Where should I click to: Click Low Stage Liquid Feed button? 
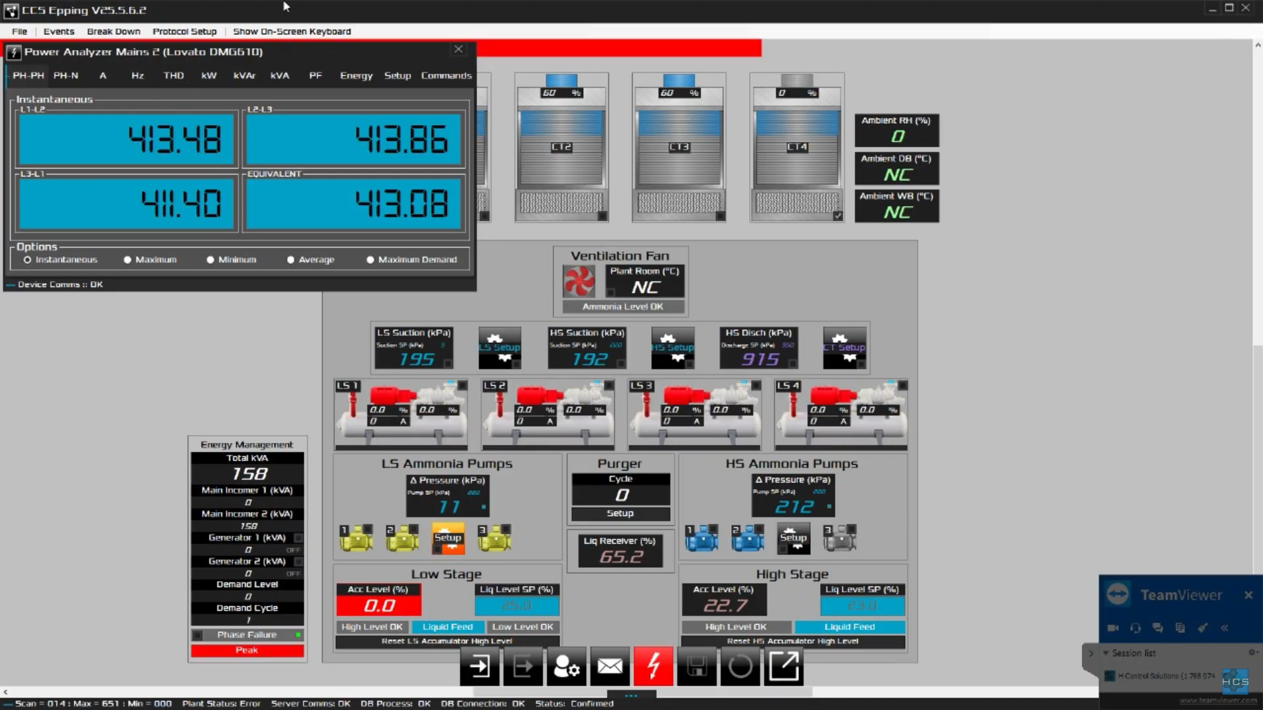point(448,627)
